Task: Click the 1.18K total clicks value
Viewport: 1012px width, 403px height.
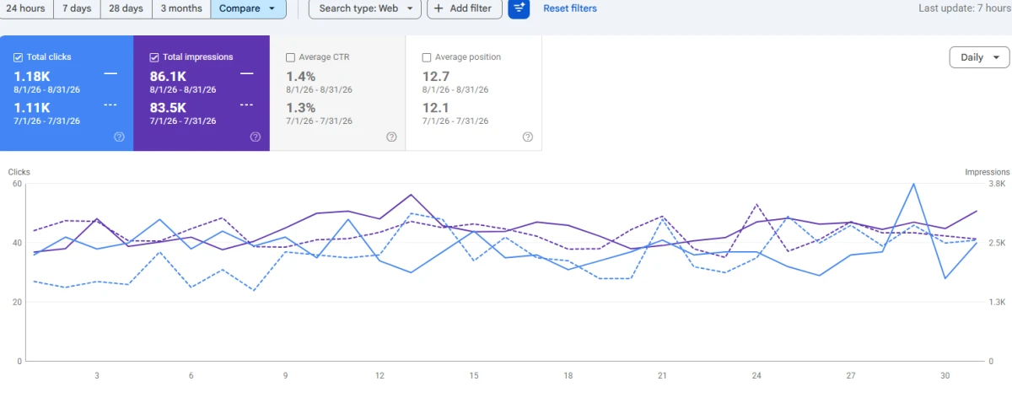Action: point(32,77)
